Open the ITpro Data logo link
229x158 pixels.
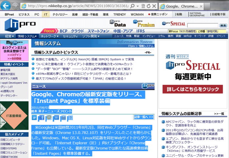coord(118,23)
